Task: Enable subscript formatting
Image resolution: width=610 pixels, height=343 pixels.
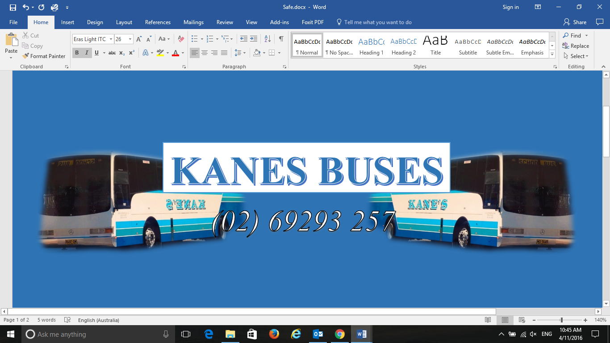Action: (x=121, y=53)
